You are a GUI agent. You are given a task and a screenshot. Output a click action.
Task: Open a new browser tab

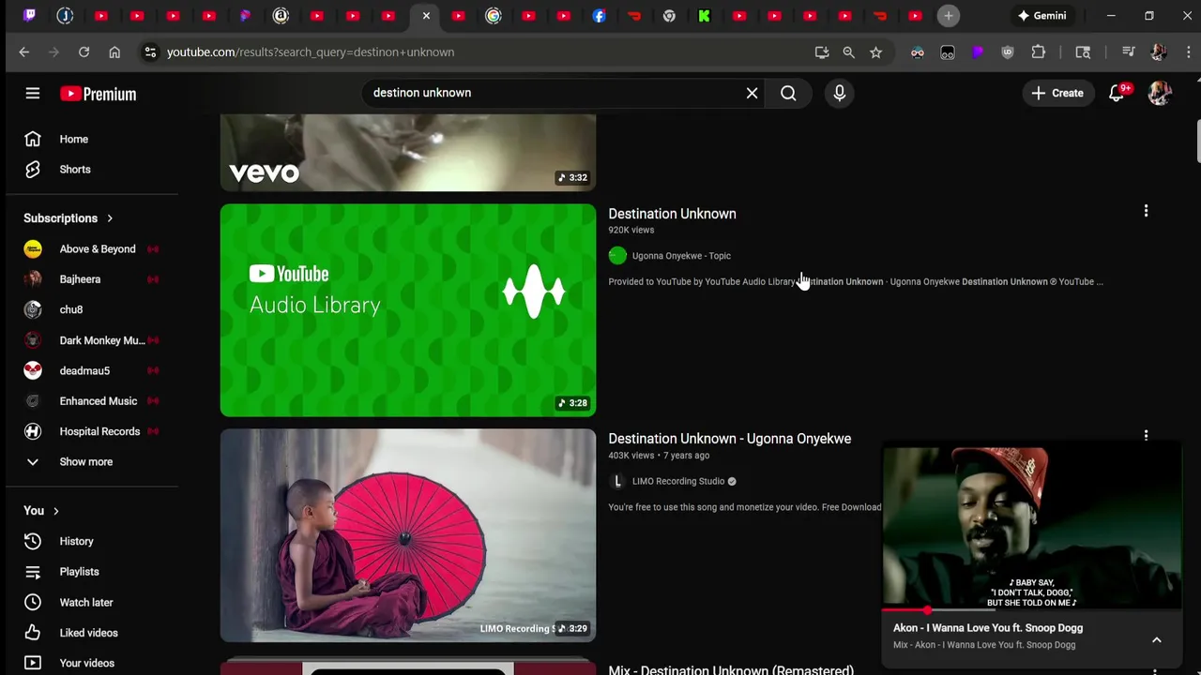coord(949,16)
